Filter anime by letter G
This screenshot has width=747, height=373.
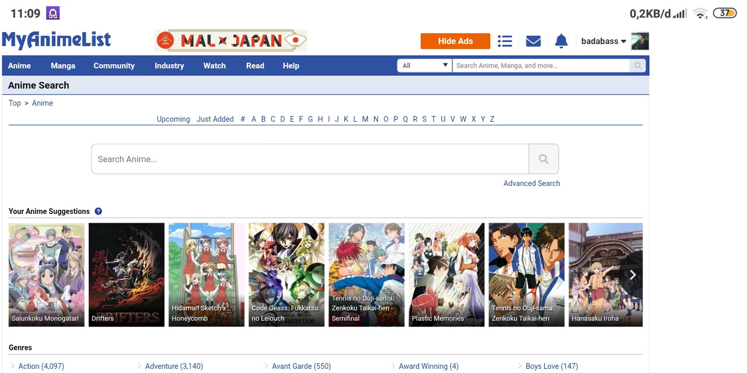click(x=310, y=119)
